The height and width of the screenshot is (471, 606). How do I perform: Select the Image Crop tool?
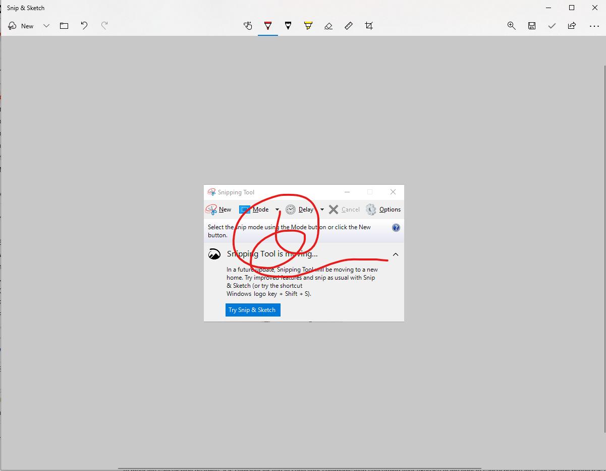(369, 26)
